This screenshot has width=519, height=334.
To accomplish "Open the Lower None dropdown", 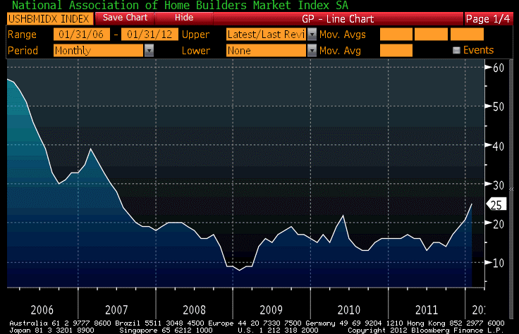I will [266, 51].
